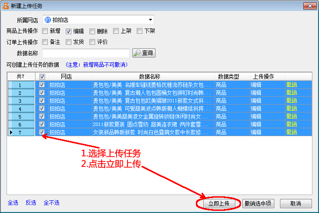
Task: Click the 全不选 link
Action: pos(51,202)
